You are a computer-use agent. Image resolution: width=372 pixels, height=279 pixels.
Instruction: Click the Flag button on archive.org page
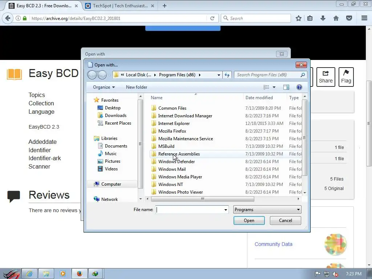tap(346, 77)
